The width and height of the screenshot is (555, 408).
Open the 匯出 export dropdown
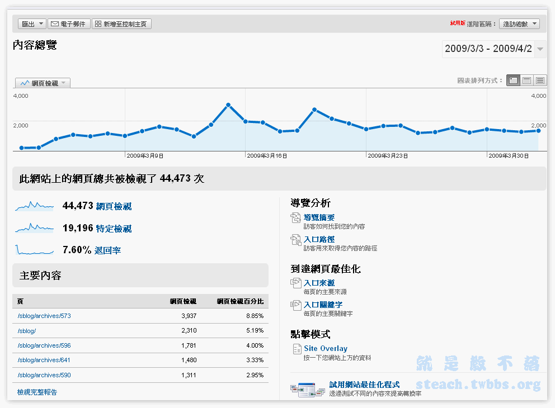(x=32, y=24)
